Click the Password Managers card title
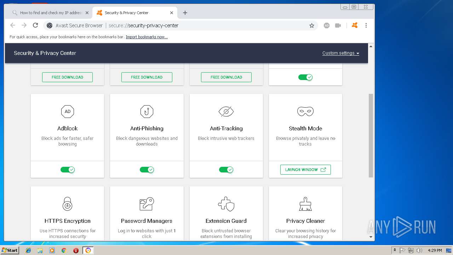 147,221
